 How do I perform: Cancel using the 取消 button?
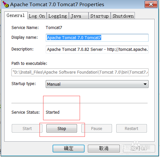[104, 149]
